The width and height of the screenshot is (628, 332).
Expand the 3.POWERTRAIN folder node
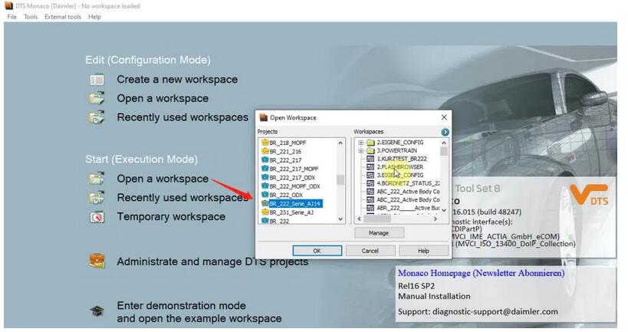point(361,150)
